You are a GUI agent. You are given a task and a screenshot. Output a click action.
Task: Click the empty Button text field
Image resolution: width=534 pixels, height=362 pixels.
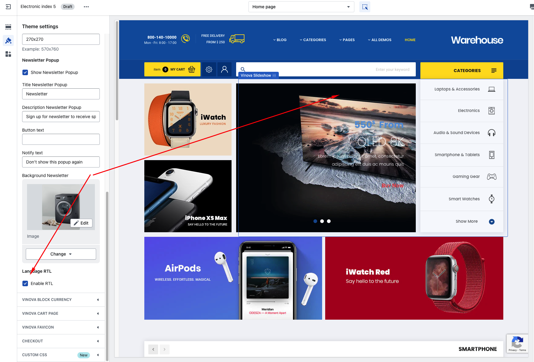tap(61, 139)
